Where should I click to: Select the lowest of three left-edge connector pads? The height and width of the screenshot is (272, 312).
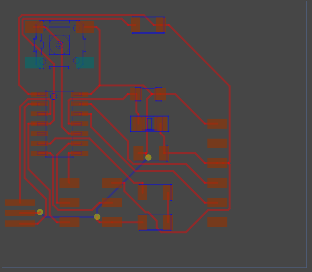20,224
